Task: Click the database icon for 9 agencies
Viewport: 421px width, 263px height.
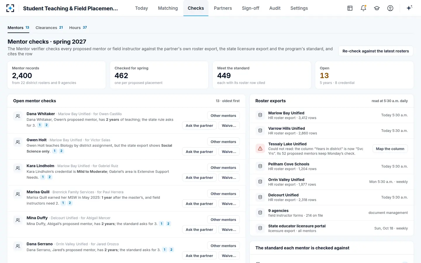Action: [260, 213]
